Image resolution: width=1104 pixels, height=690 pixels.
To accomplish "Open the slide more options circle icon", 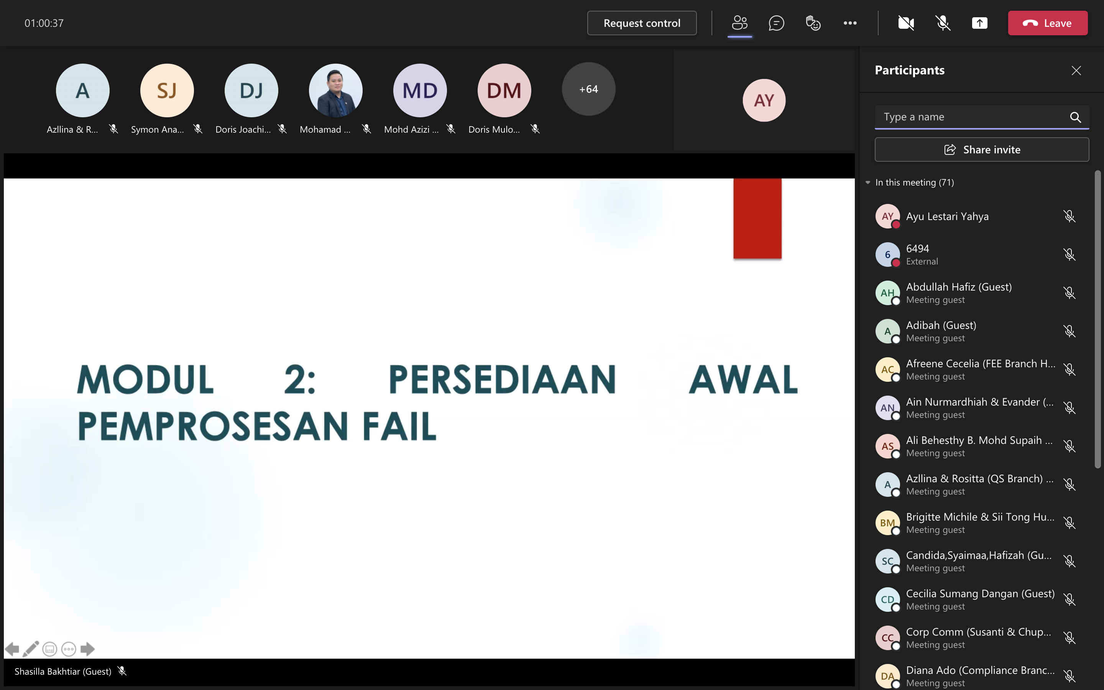I will pos(69,649).
